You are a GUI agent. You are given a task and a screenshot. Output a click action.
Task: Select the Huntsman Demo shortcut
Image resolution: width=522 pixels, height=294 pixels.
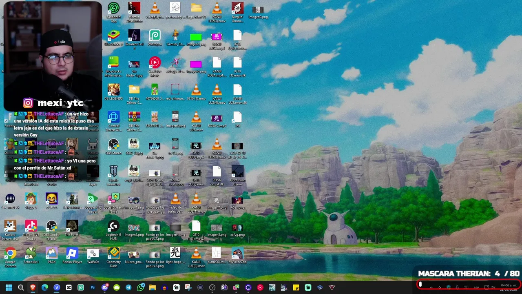[x=237, y=176]
